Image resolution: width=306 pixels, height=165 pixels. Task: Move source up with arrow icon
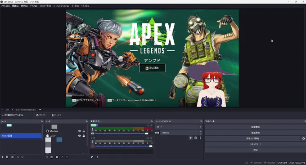(x=62, y=157)
